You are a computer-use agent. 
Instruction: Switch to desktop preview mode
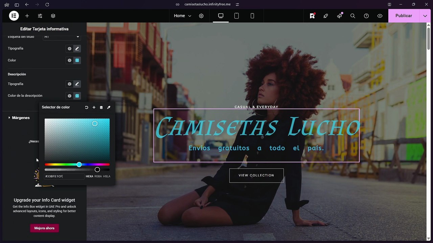point(221,16)
